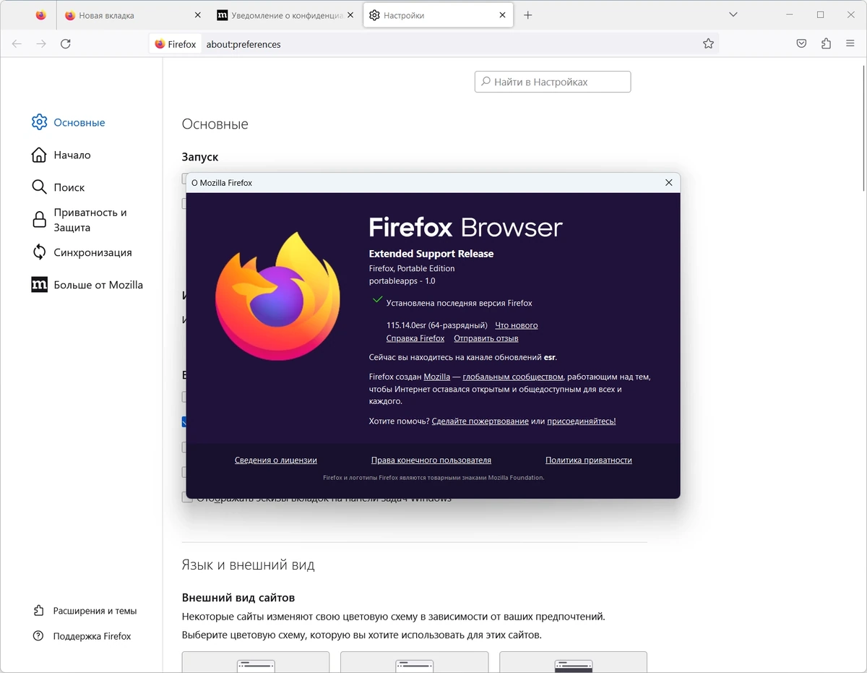The height and width of the screenshot is (673, 867).
Task: Open a new tab with plus button
Action: 527,15
